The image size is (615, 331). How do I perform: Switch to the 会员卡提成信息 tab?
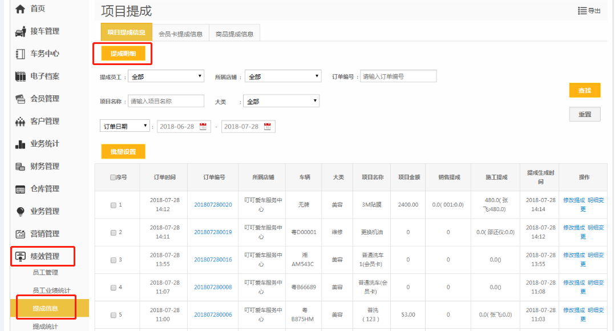pyautogui.click(x=180, y=34)
